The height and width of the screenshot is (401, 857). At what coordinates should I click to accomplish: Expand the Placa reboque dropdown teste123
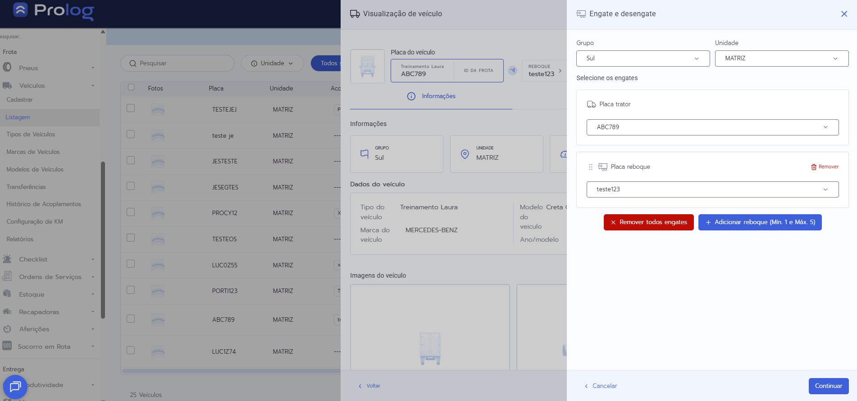coord(712,189)
